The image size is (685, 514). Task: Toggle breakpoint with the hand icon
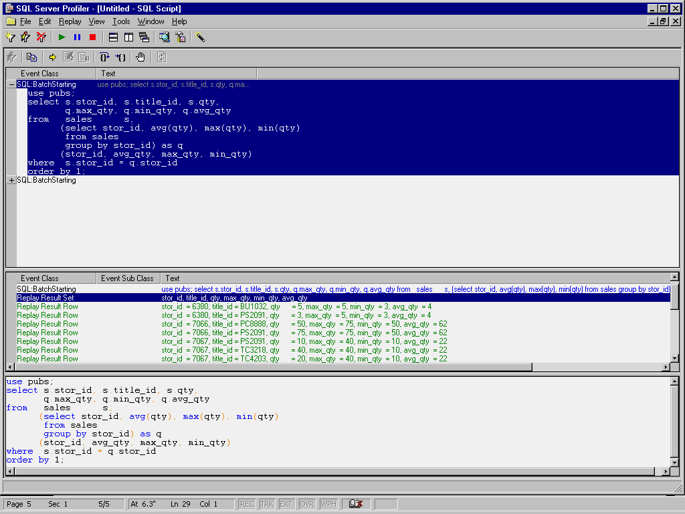point(140,58)
